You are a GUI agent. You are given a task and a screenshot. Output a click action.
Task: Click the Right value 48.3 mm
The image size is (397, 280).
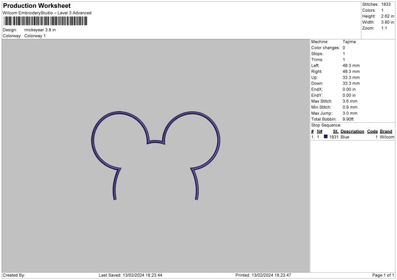(x=351, y=71)
